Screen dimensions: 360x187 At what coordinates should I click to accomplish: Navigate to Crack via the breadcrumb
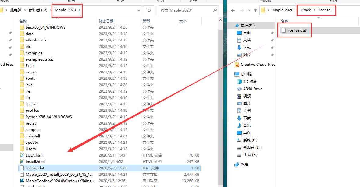(x=306, y=10)
